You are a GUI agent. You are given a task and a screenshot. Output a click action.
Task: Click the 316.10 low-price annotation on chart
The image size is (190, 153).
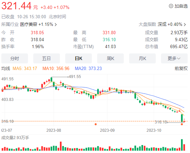pos(161,122)
